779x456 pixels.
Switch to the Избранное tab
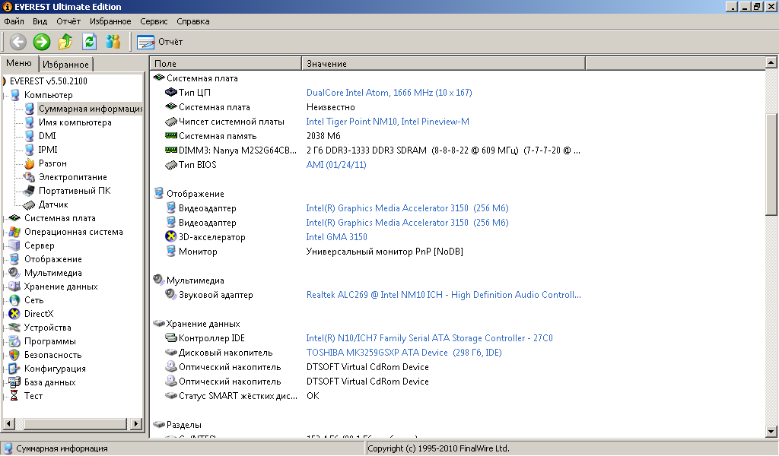pos(65,65)
